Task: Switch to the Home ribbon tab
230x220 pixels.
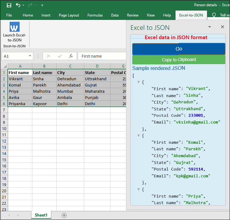Action: tap(28, 15)
